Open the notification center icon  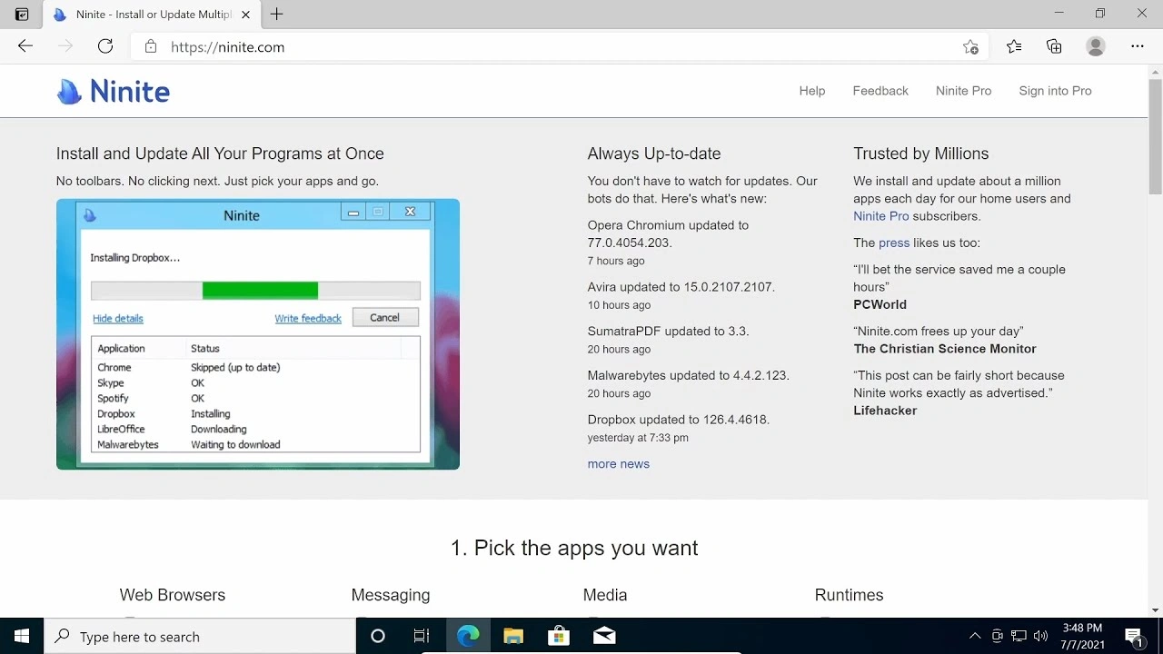tap(1134, 636)
